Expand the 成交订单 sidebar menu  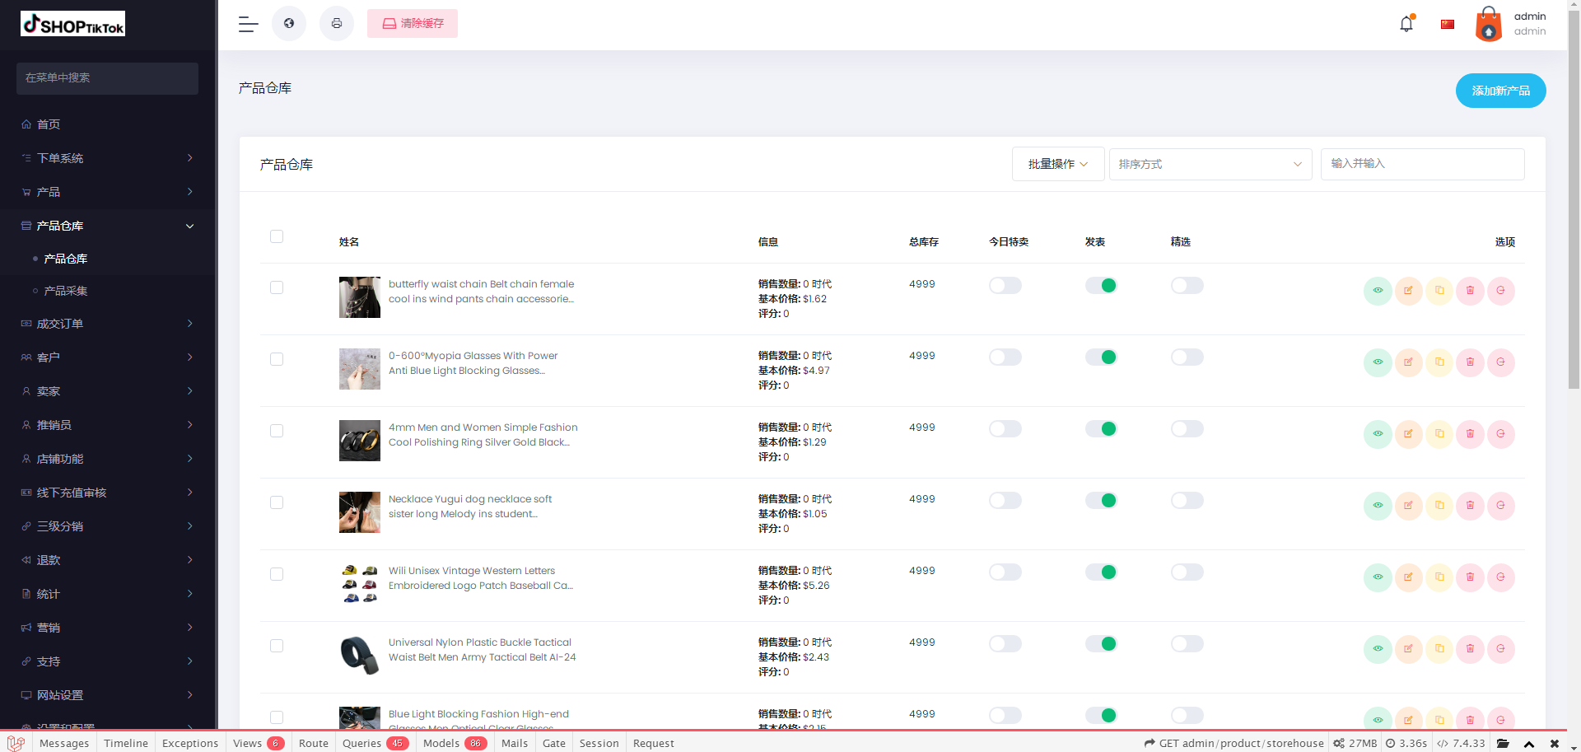tap(107, 324)
